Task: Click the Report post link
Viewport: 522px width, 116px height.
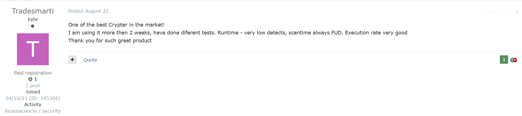Action: click(496, 12)
